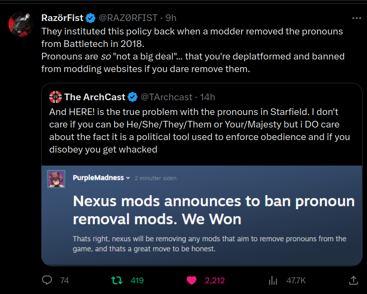367x294 pixels.
Task: Unlike the tweet using the pink heart
Action: [x=192, y=281]
